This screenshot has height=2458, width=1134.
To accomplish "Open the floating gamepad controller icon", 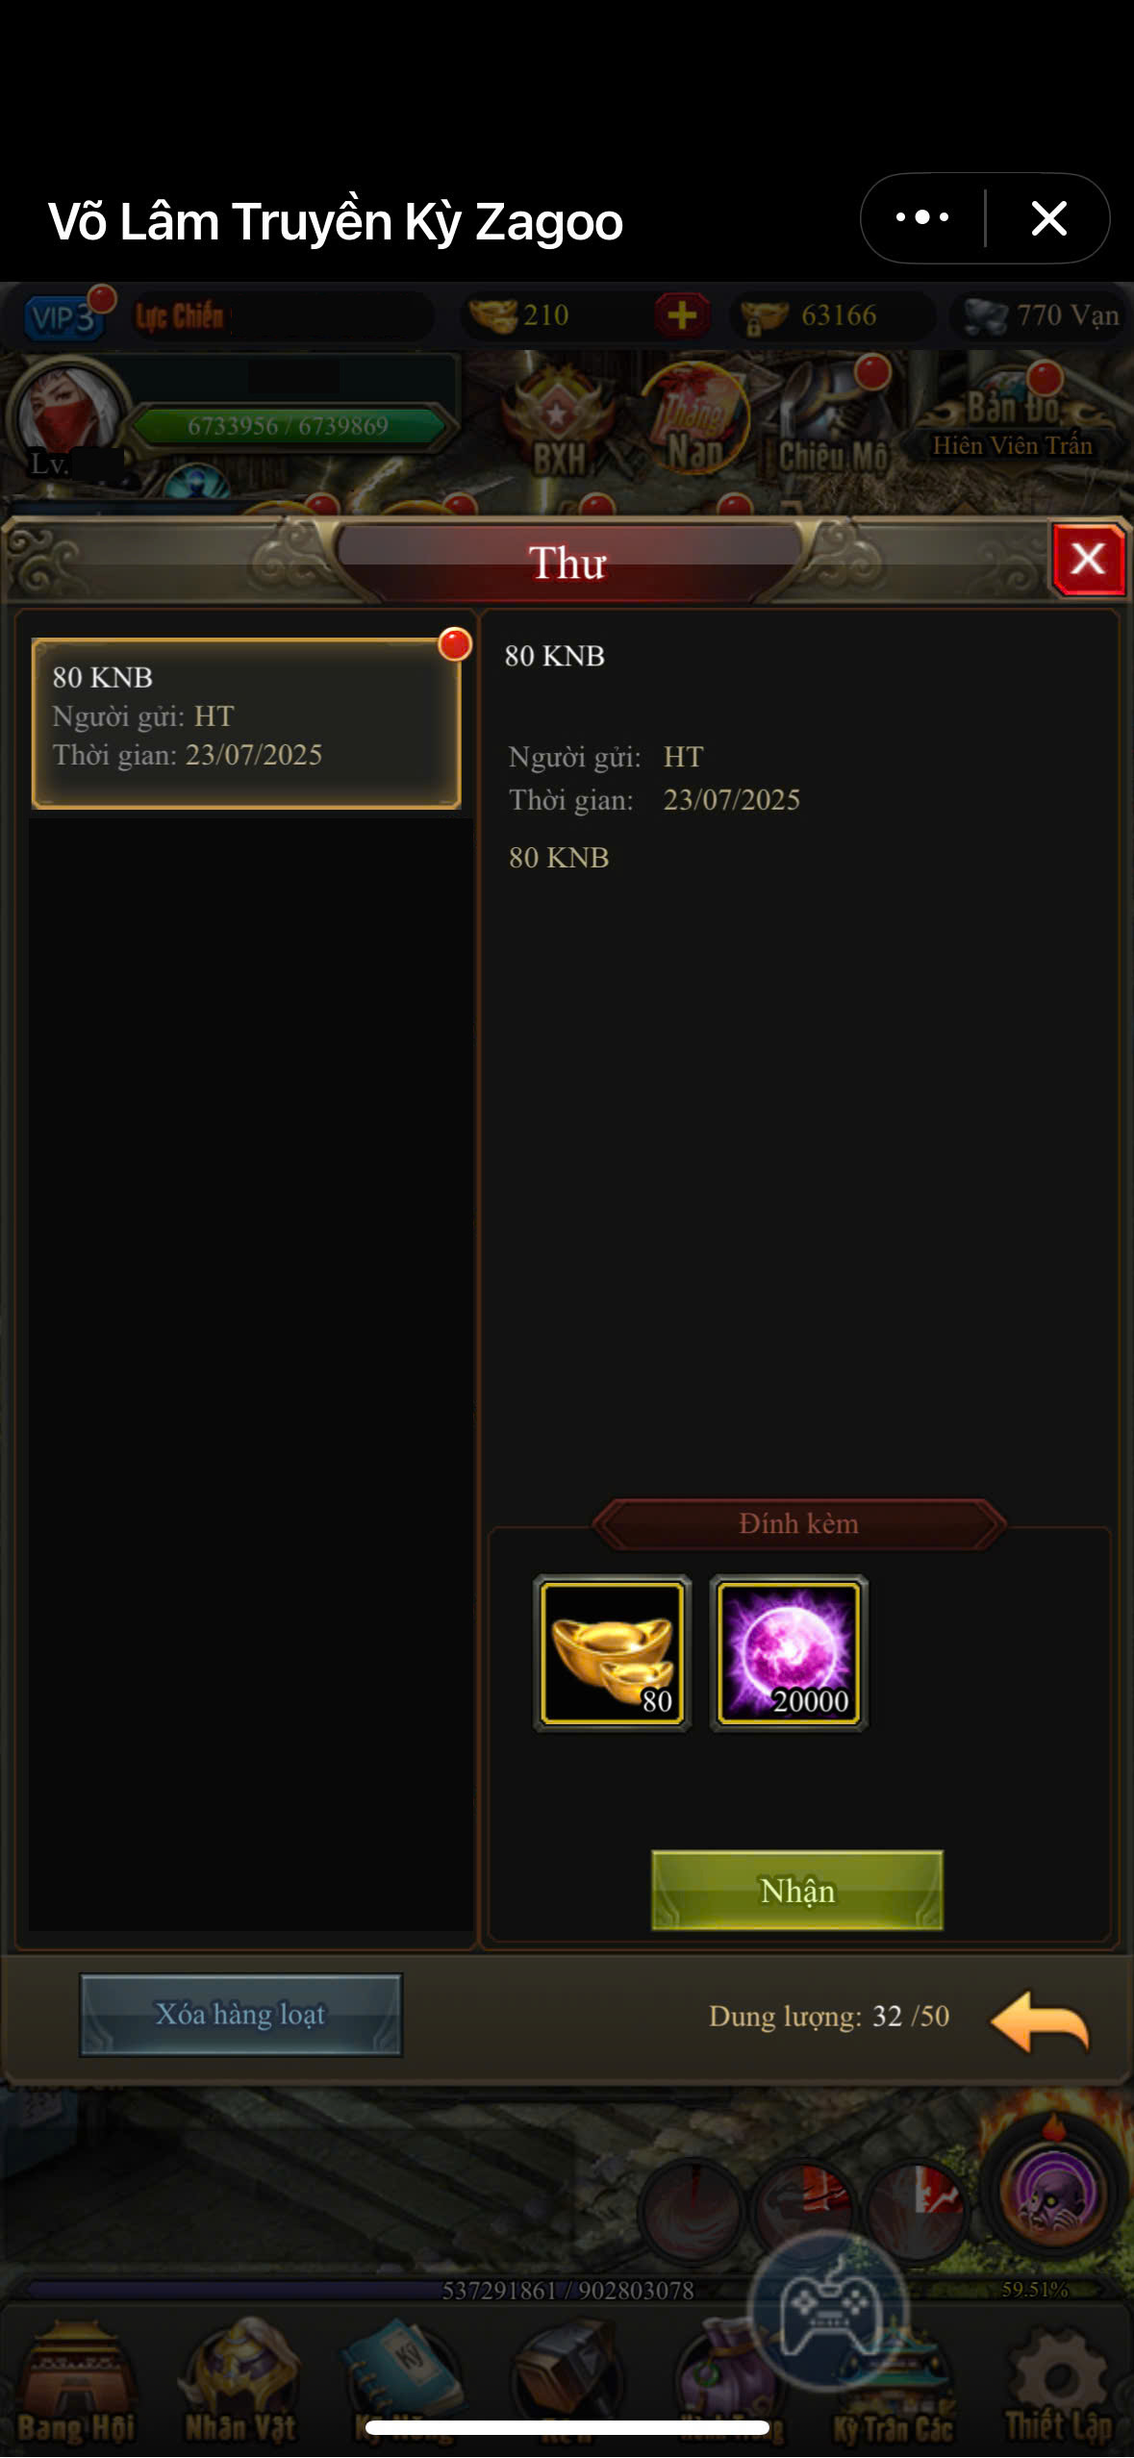I will click(x=829, y=2312).
